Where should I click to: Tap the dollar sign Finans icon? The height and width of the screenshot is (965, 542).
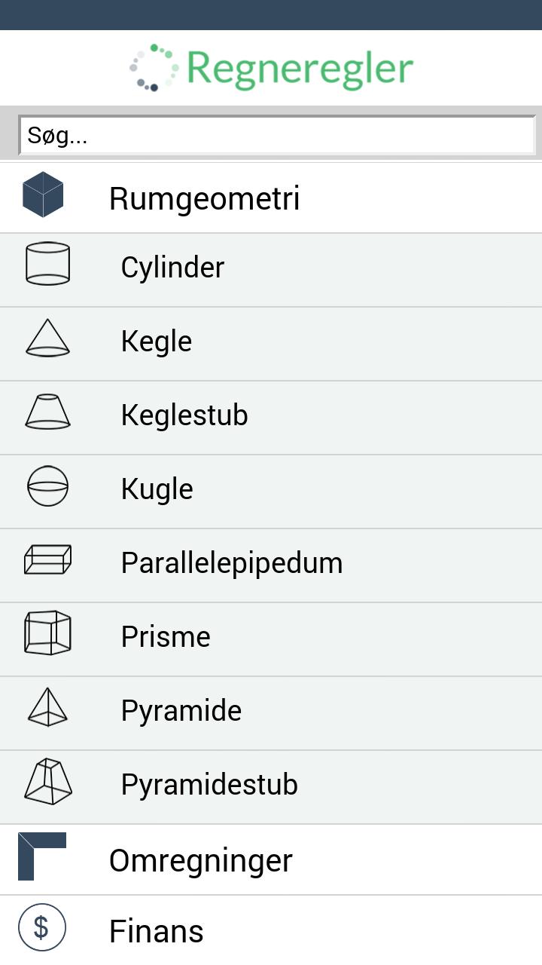42,927
